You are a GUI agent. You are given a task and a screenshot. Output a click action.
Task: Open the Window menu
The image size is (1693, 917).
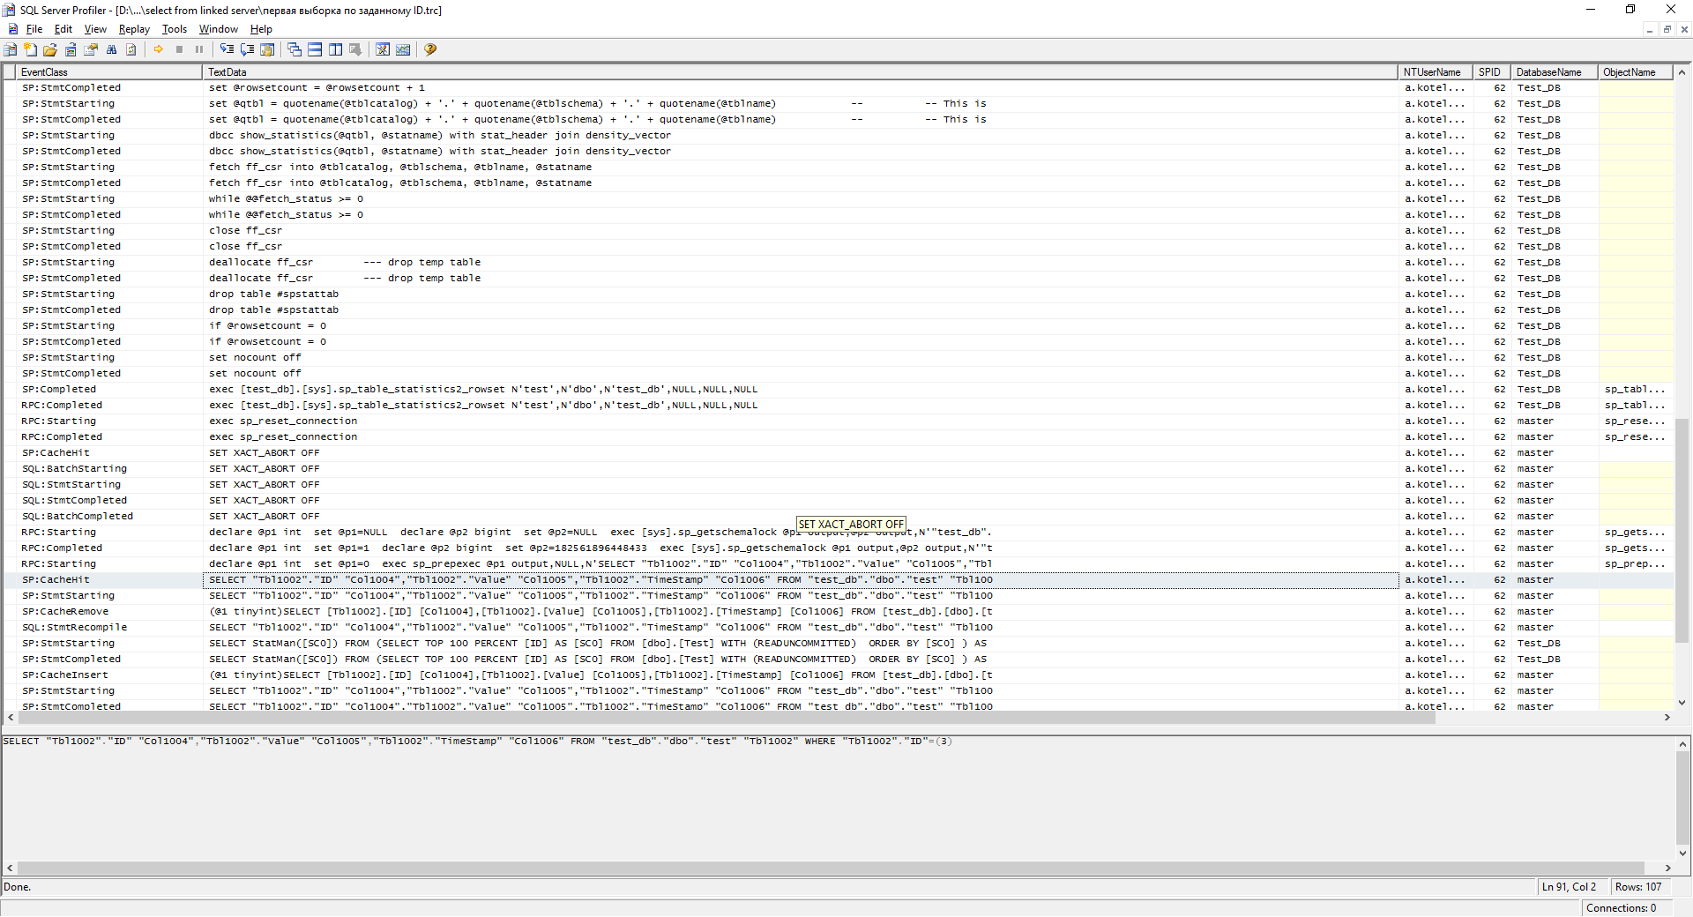pos(219,29)
